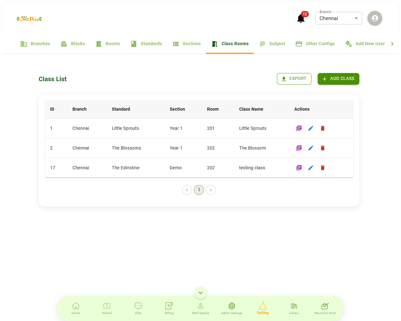The height and width of the screenshot is (321, 401).
Task: Click the Standard column header
Action: click(x=121, y=109)
